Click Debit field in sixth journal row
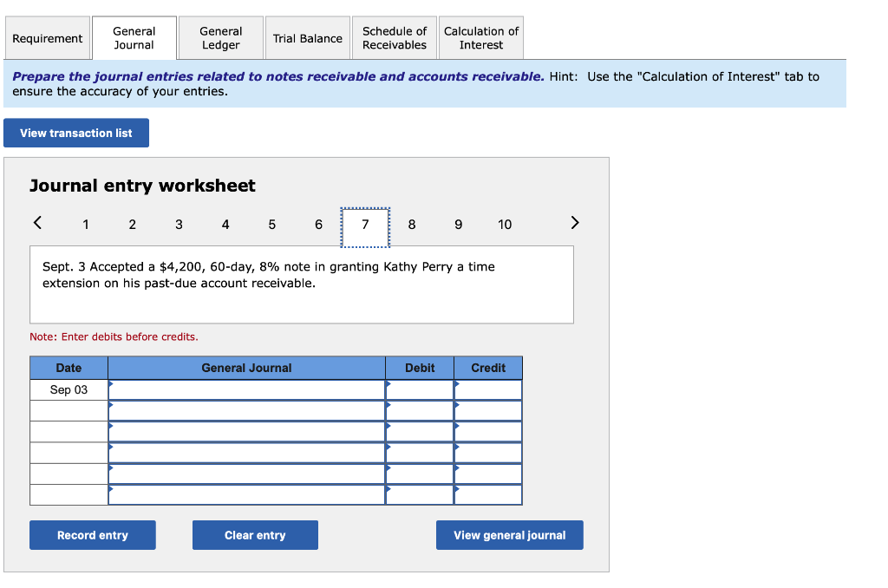 [x=420, y=494]
